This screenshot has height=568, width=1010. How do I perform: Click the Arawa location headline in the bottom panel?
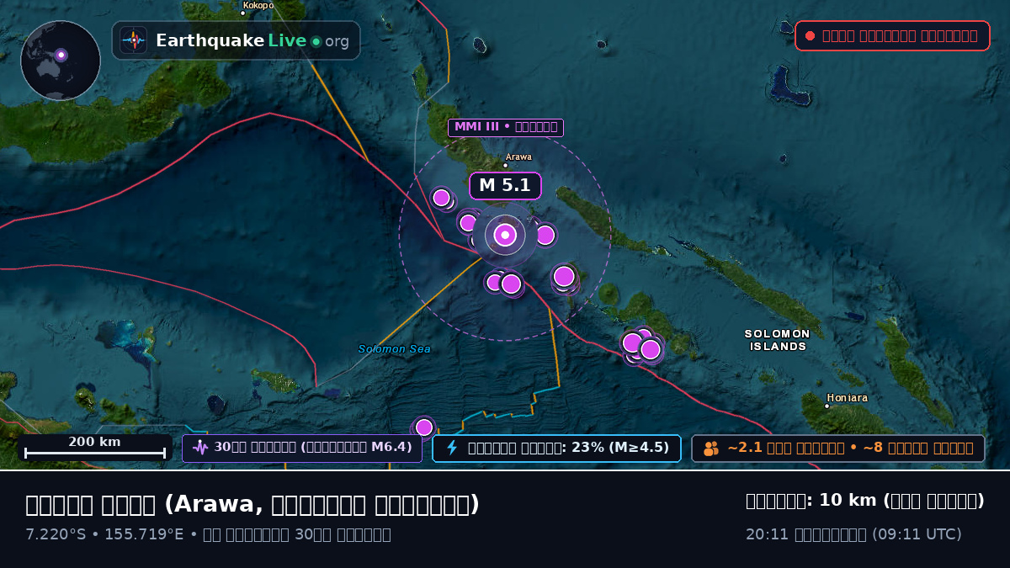click(252, 505)
